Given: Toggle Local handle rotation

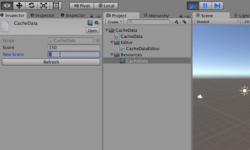Looking at the screenshot, I should (x=106, y=6).
